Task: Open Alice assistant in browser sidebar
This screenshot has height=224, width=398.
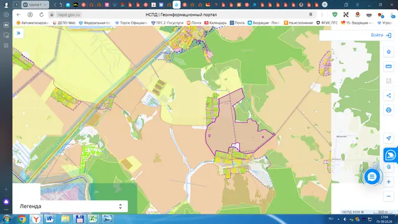Action: tap(6, 202)
